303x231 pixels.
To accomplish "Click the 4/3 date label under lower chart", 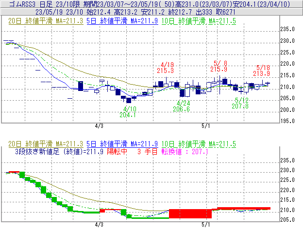I will [x=99, y=225].
